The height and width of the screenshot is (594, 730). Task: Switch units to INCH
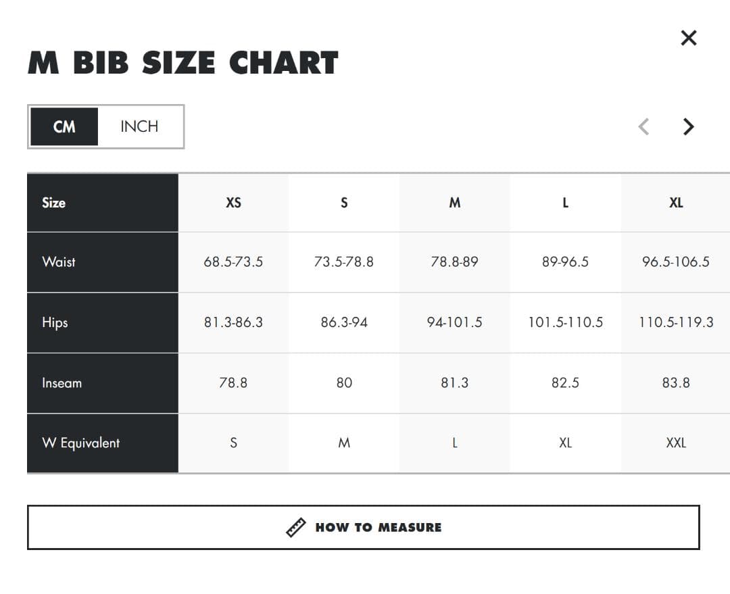(139, 126)
